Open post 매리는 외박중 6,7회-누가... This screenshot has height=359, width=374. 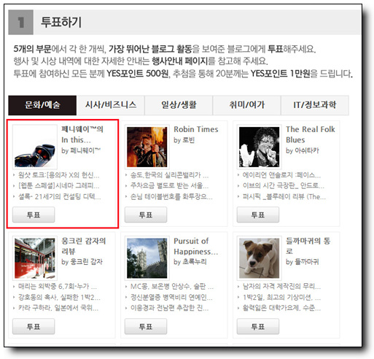58,286
